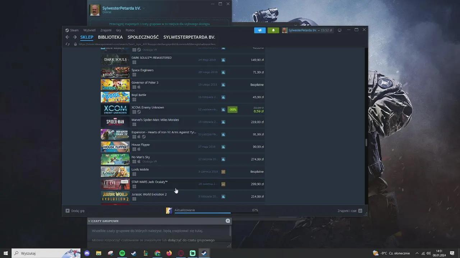This screenshot has width=460, height=258.
Task: Show hidden system tray icons chevron
Action: point(417,253)
